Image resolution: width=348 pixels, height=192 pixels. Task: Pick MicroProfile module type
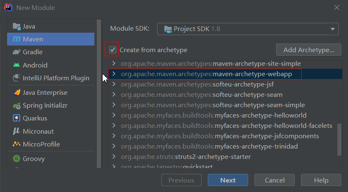click(x=50, y=144)
